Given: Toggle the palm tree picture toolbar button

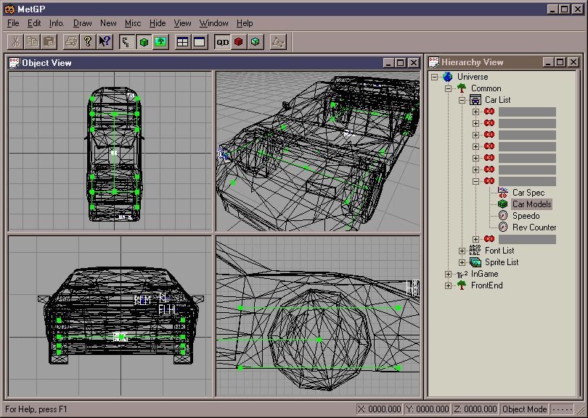Looking at the screenshot, I should click(160, 41).
